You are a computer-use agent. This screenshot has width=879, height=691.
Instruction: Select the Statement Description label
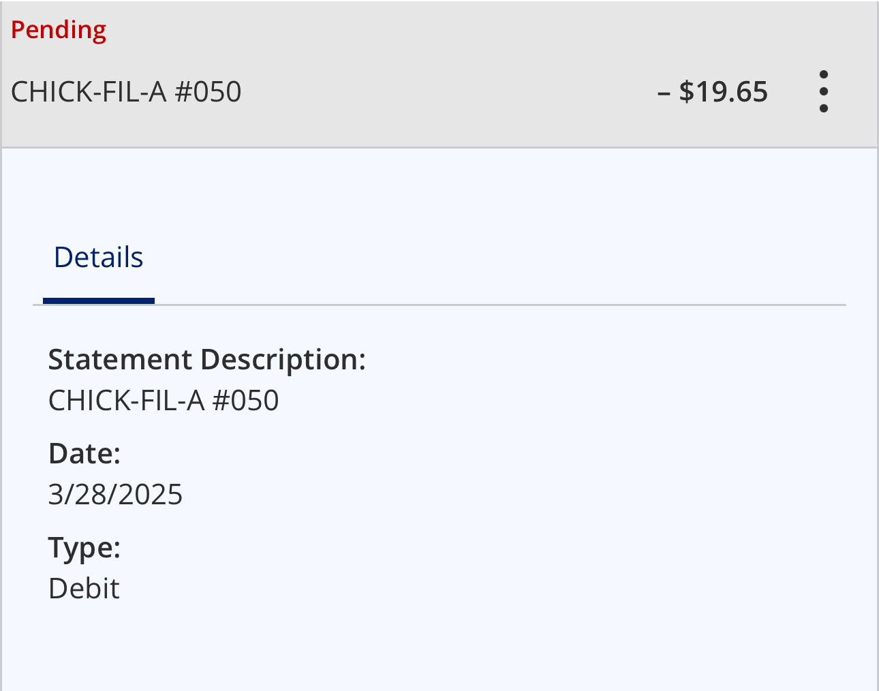pos(206,360)
